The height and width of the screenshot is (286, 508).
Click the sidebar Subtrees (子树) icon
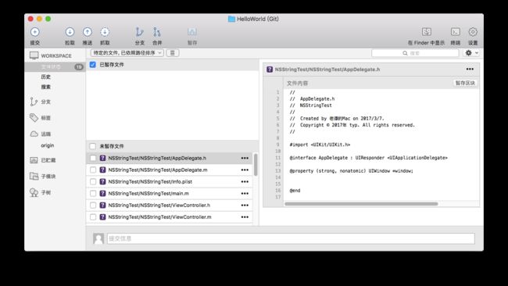(34, 192)
